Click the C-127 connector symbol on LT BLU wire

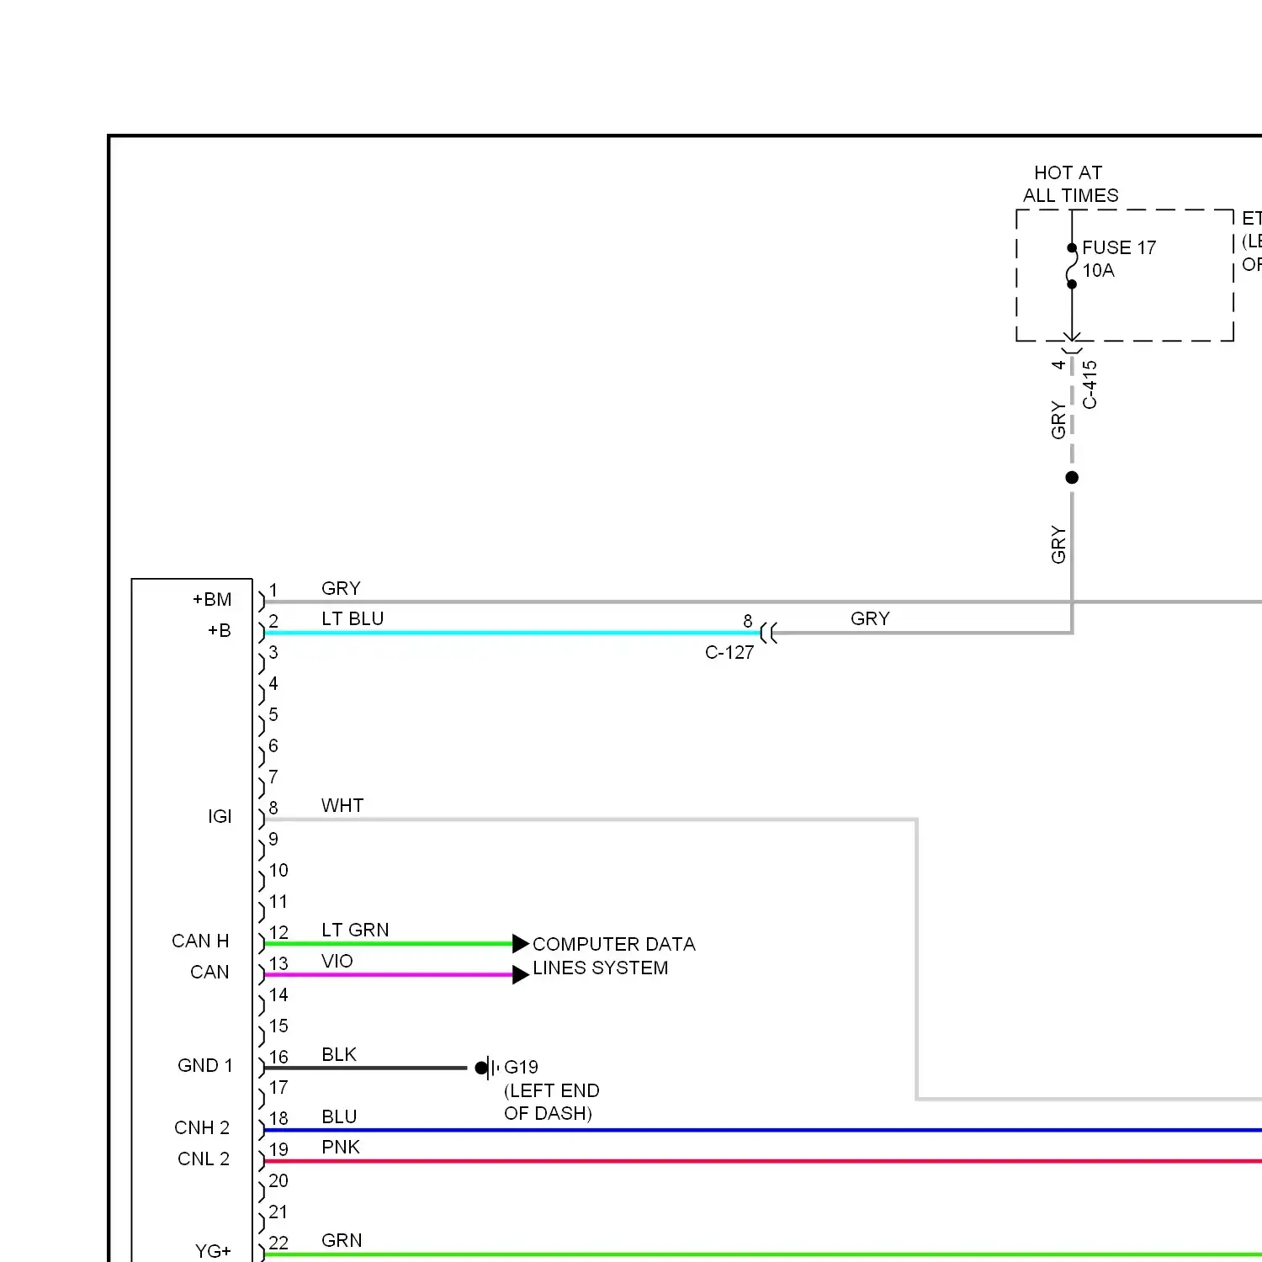pos(768,633)
